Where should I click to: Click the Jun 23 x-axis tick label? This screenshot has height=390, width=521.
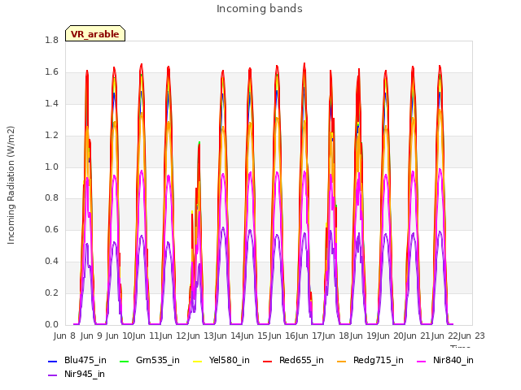tap(472, 336)
